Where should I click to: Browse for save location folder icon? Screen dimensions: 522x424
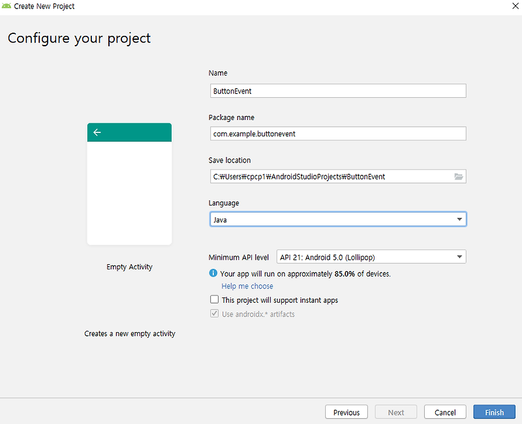click(459, 177)
